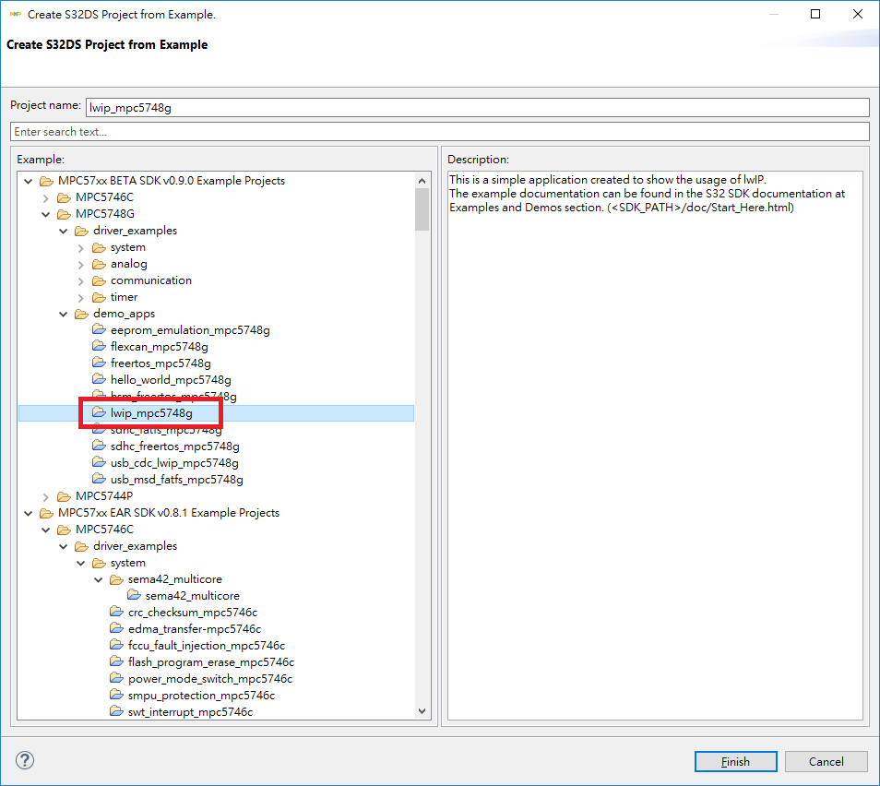The image size is (880, 786).
Task: Click flash_program_erase_mpc5746c project icon
Action: point(117,662)
